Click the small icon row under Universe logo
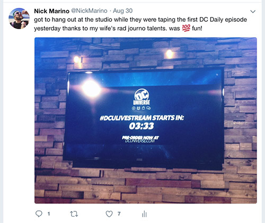The image size is (265, 223). [x=142, y=108]
